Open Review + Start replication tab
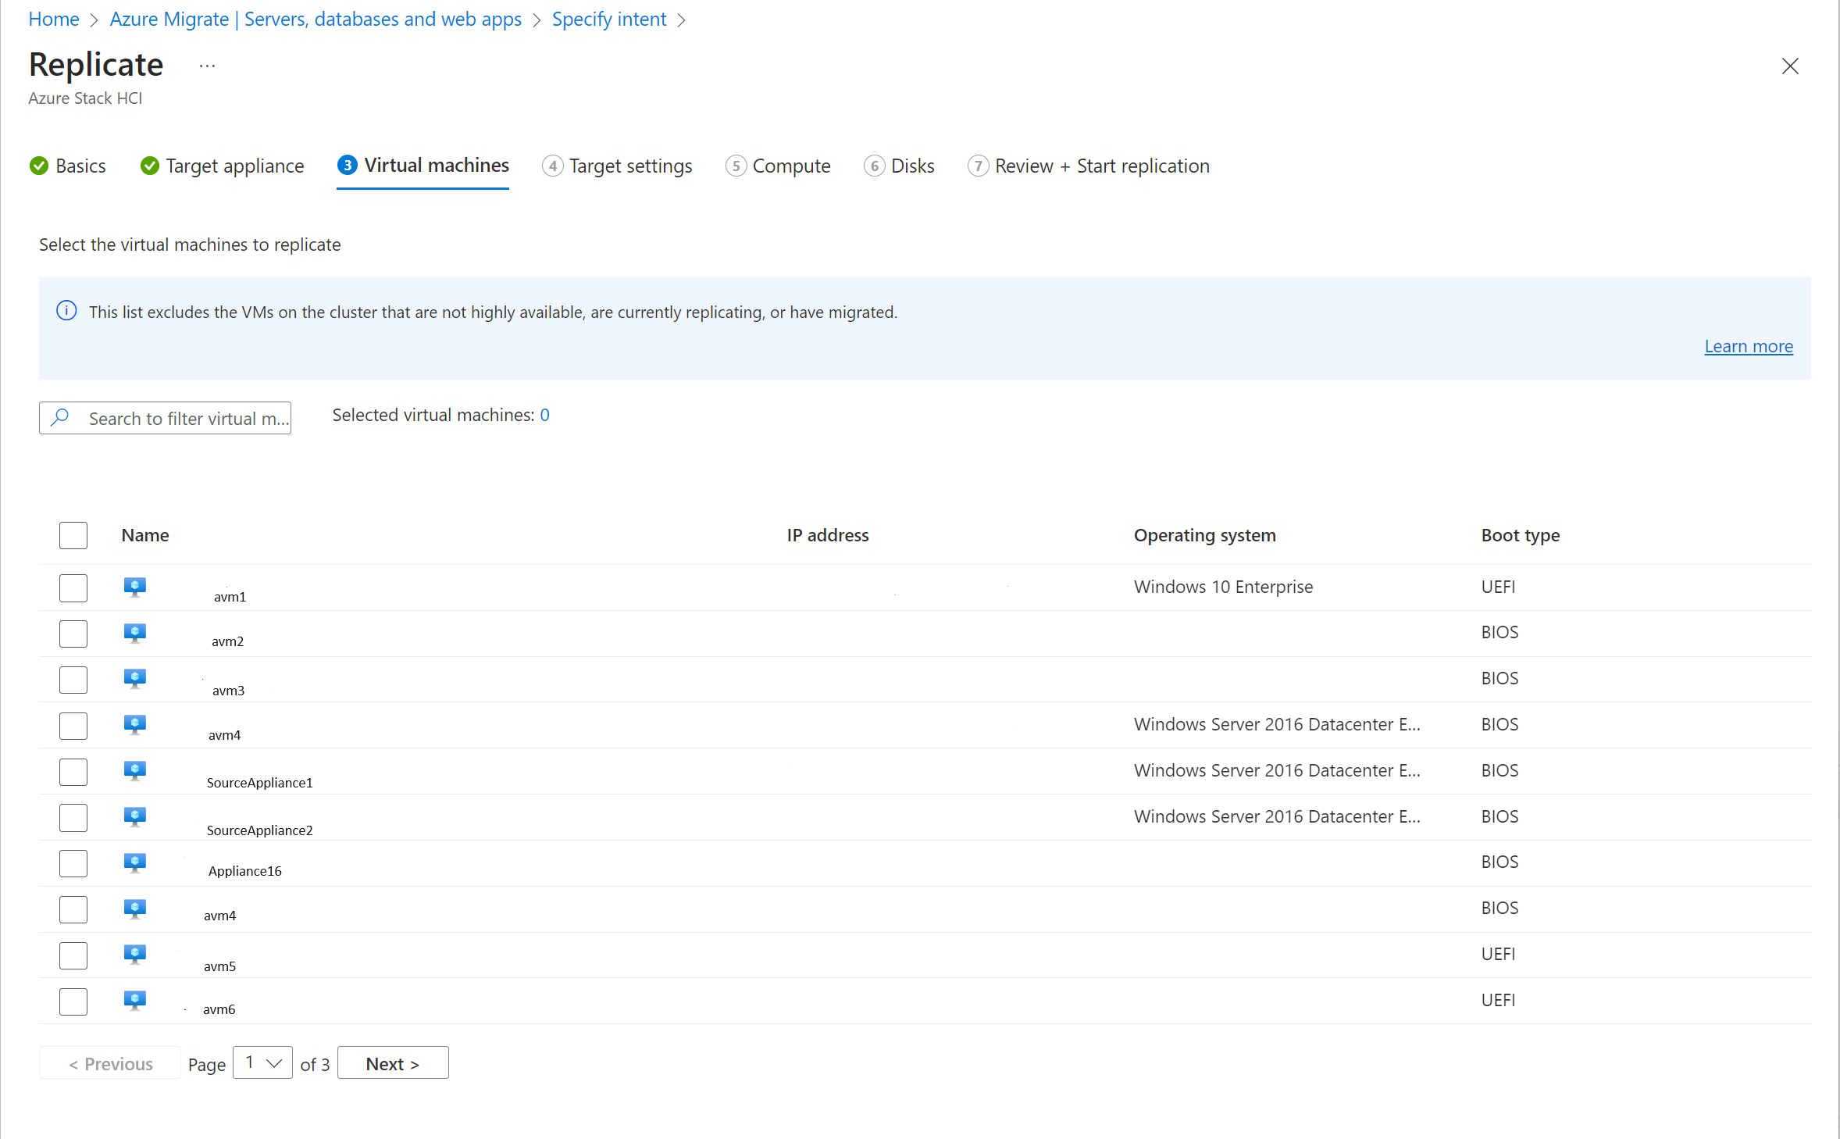 point(1089,166)
